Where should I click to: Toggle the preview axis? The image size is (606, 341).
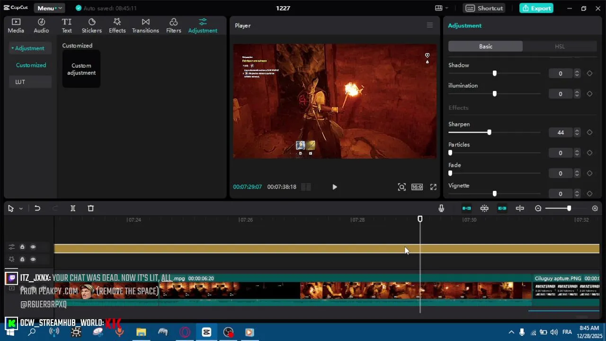point(520,208)
